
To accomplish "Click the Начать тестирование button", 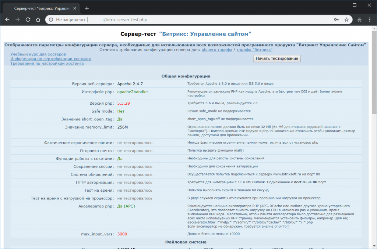I will (x=277, y=58).
